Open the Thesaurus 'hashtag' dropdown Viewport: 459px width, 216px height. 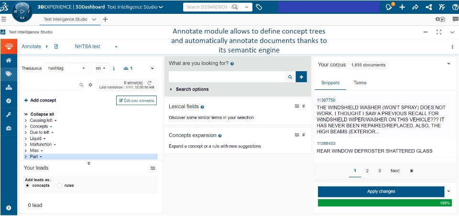pyautogui.click(x=66, y=68)
